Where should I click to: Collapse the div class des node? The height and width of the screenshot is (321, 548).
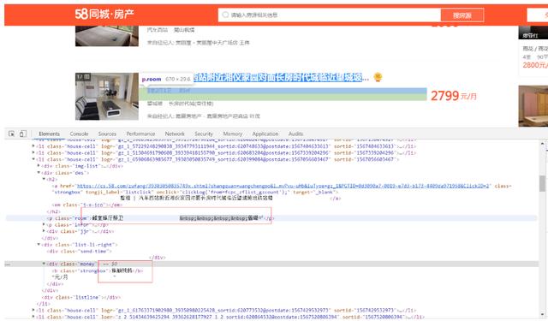click(39, 173)
